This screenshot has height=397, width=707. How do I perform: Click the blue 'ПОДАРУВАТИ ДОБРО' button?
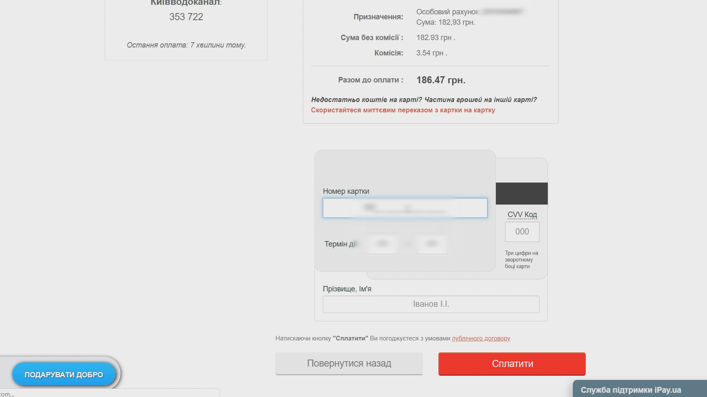[x=64, y=375]
